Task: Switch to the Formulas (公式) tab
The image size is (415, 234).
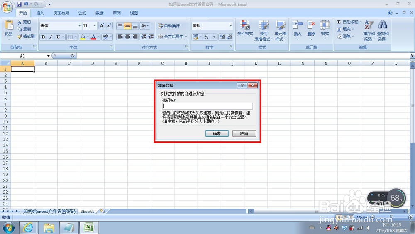Action: [82, 13]
